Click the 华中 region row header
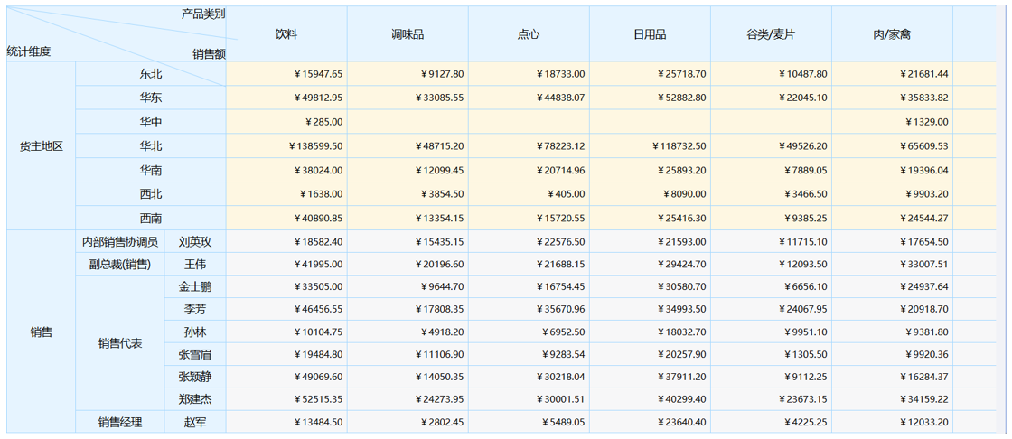This screenshot has width=1012, height=439. (151, 122)
